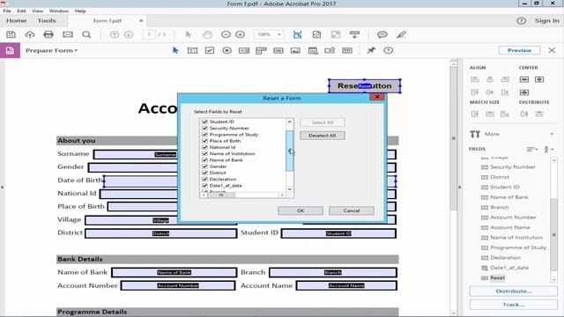This screenshot has height=317, width=564.
Task: Open the View menu
Action: 37,11
